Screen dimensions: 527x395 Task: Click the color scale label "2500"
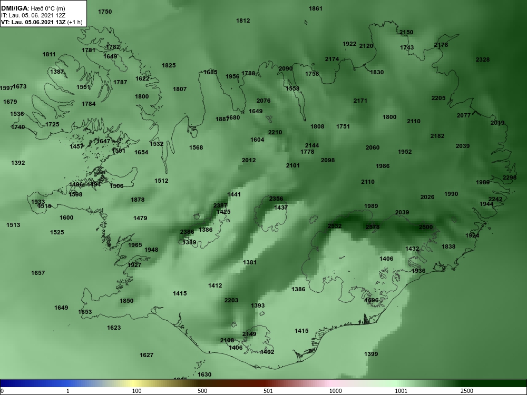[467, 391]
